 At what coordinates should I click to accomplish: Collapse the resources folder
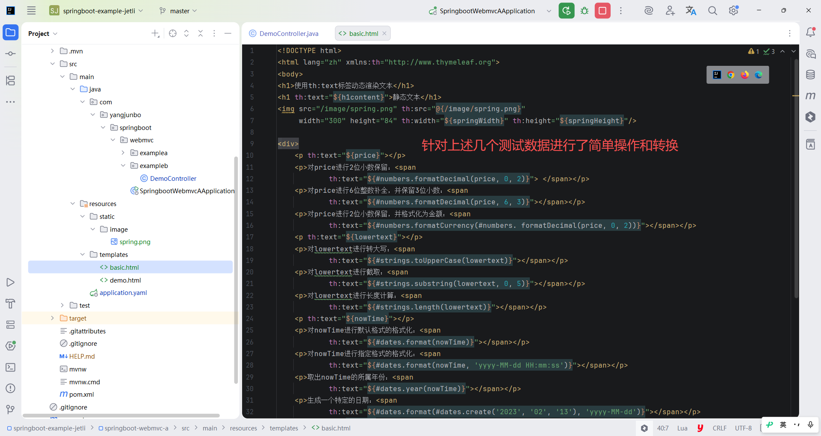coord(73,203)
